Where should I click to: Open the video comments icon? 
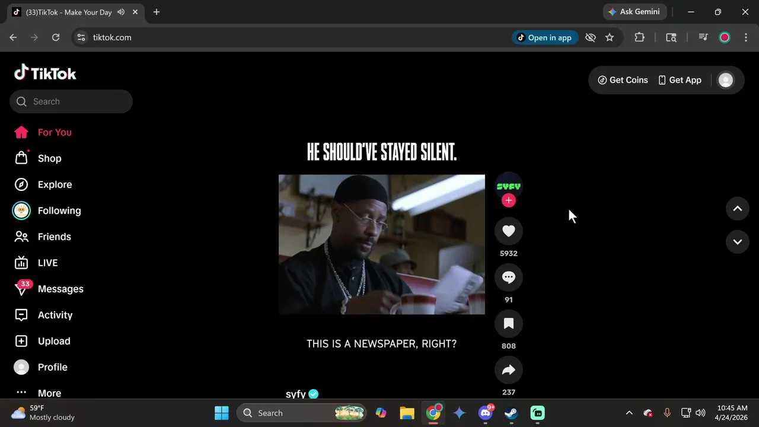click(x=509, y=278)
